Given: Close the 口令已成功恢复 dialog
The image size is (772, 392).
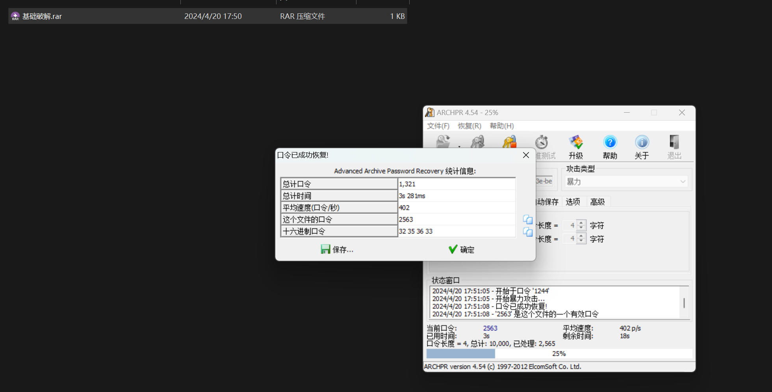Looking at the screenshot, I should point(526,155).
